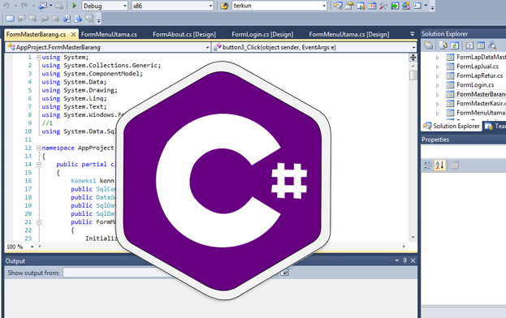Click Show All Files in Solution Explorer
Image resolution: width=506 pixels, height=318 pixels.
point(443,45)
